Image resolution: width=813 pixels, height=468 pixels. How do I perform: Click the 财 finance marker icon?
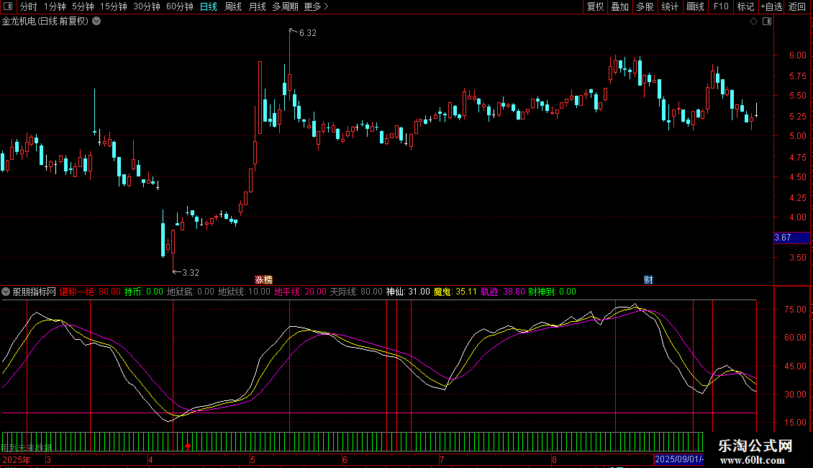(x=648, y=279)
